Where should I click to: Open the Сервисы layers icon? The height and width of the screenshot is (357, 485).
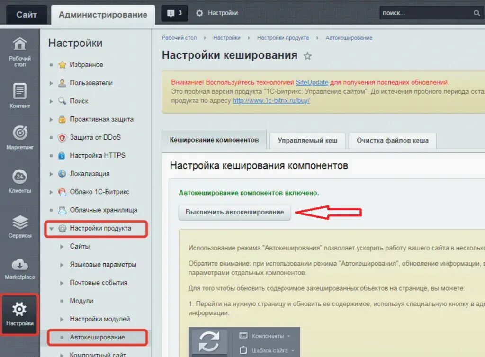(20, 222)
